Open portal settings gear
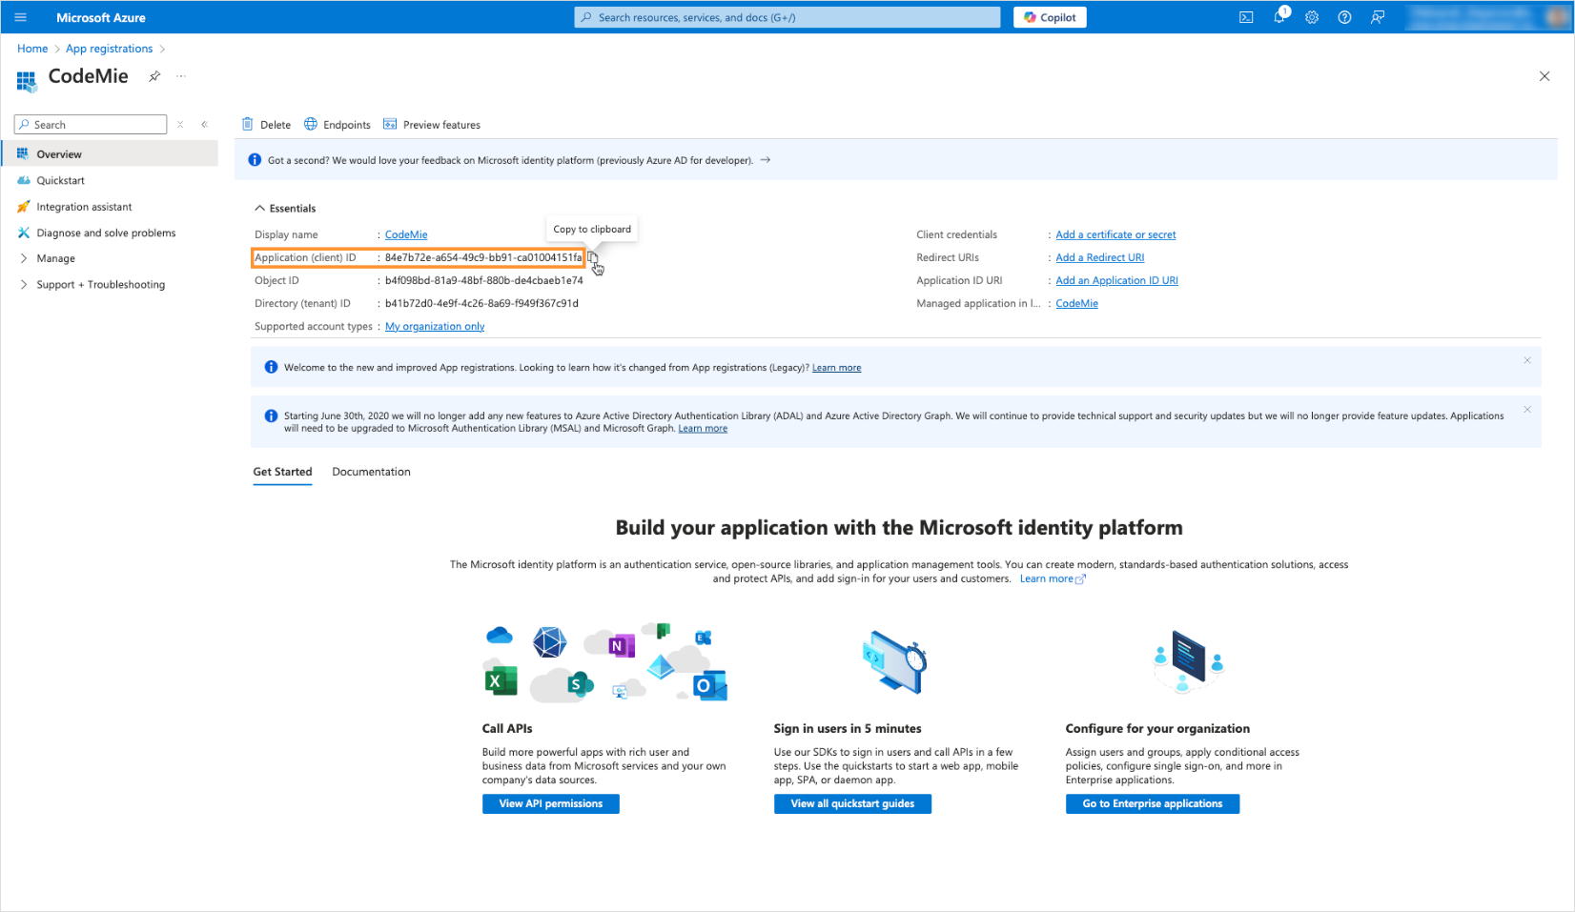 pos(1312,17)
